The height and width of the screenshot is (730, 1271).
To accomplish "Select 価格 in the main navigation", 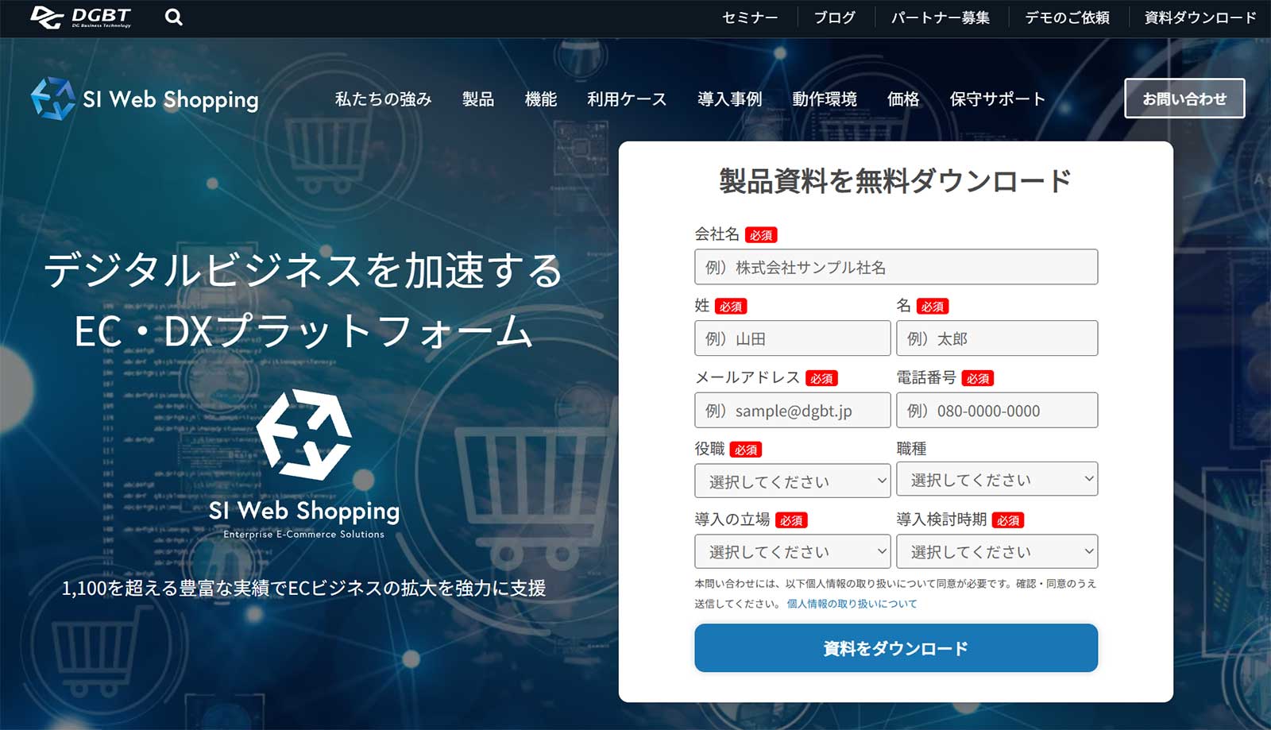I will pos(903,99).
